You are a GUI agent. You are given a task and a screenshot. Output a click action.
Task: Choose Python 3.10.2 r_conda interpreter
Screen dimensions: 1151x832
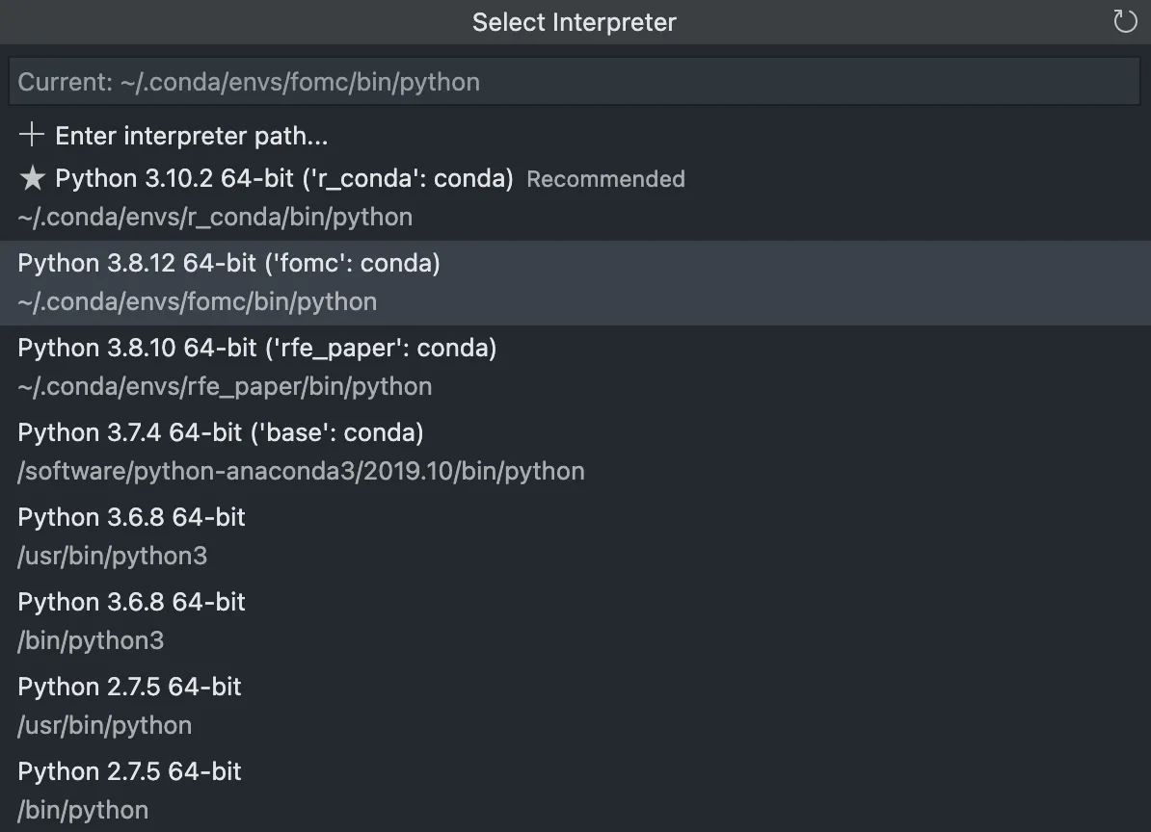click(x=575, y=198)
